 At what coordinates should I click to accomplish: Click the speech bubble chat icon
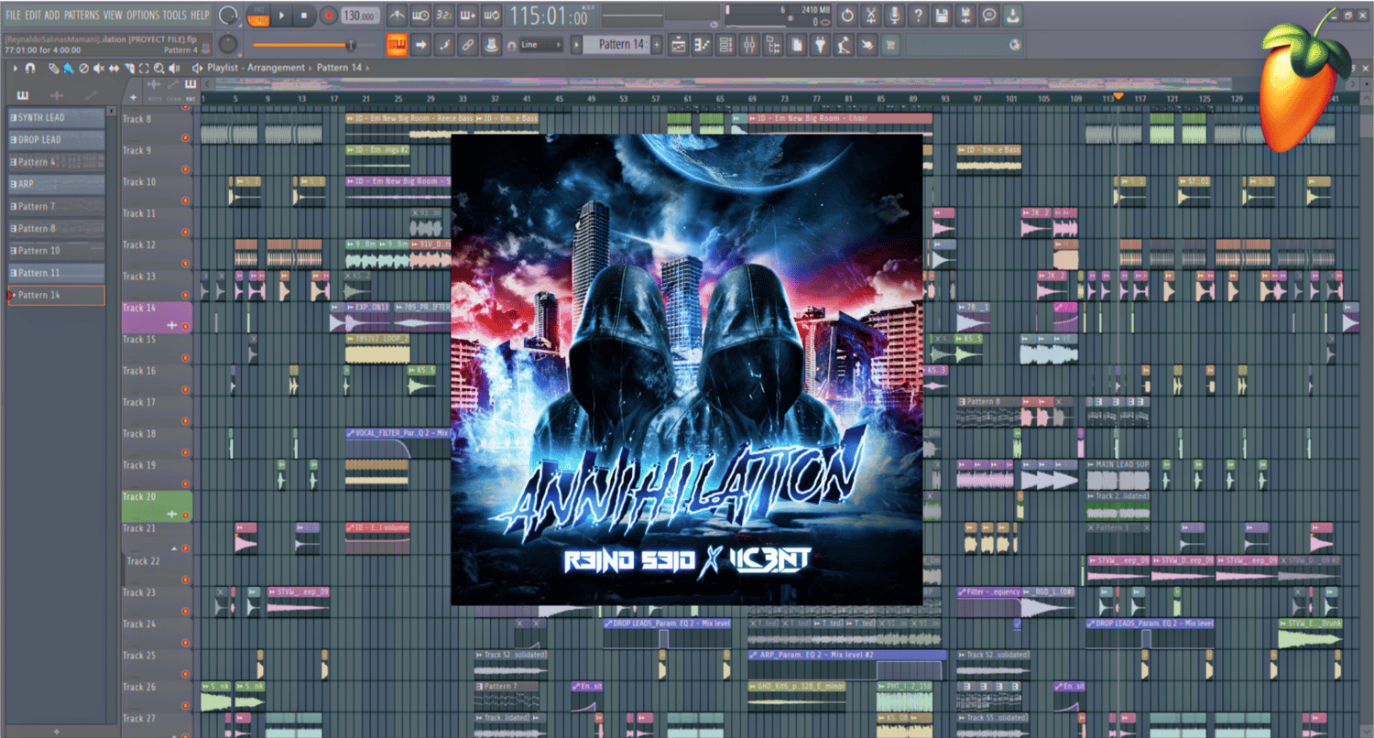(x=988, y=16)
